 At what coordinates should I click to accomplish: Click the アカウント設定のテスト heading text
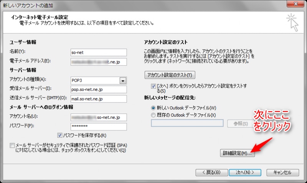(x=166, y=42)
